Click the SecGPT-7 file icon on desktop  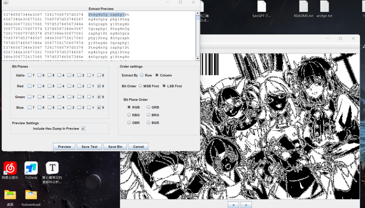tap(261, 7)
